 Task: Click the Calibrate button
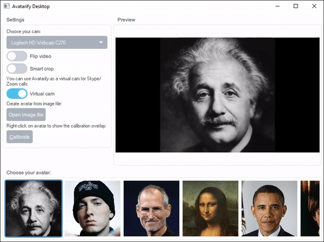(19, 137)
